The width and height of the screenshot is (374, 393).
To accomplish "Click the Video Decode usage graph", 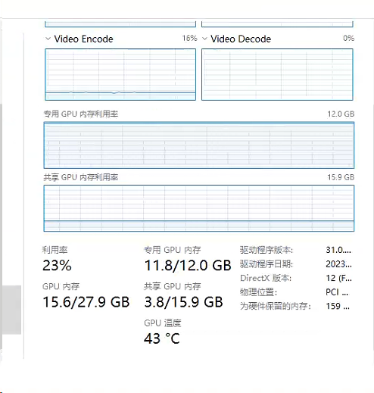I will point(277,74).
